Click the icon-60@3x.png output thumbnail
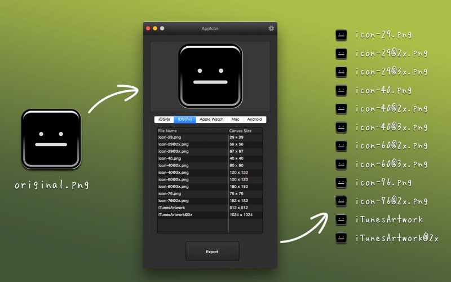 [341, 164]
